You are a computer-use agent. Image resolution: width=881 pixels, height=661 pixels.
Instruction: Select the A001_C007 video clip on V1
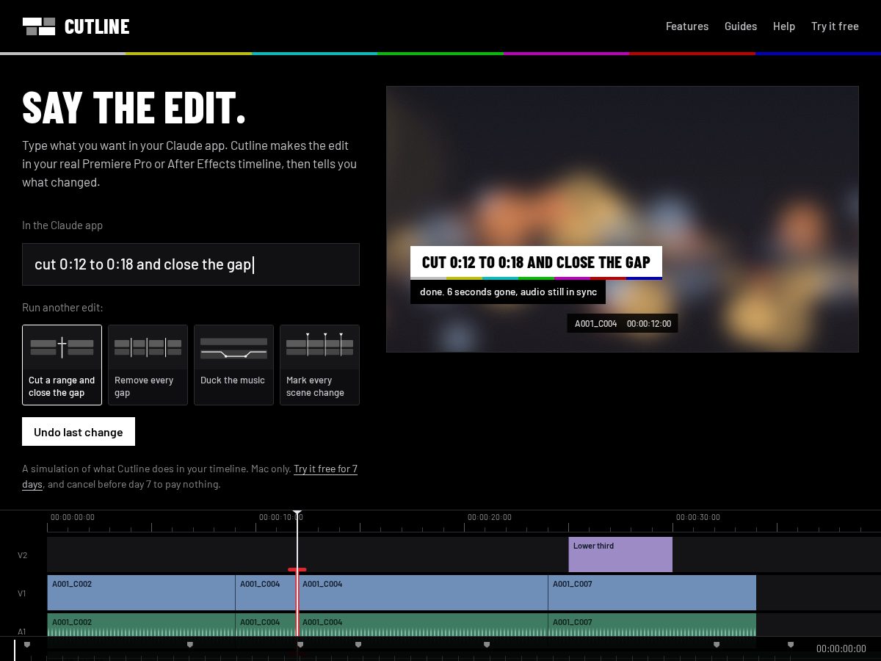652,593
